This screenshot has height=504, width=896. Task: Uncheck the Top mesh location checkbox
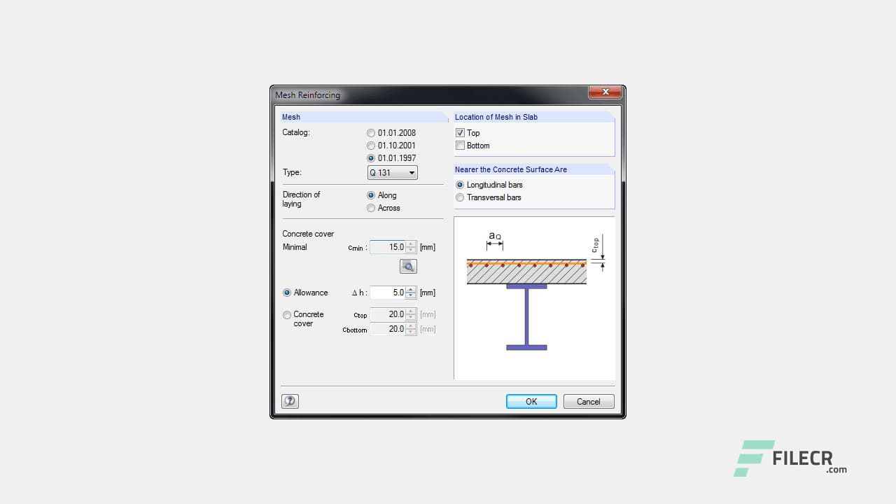[460, 133]
